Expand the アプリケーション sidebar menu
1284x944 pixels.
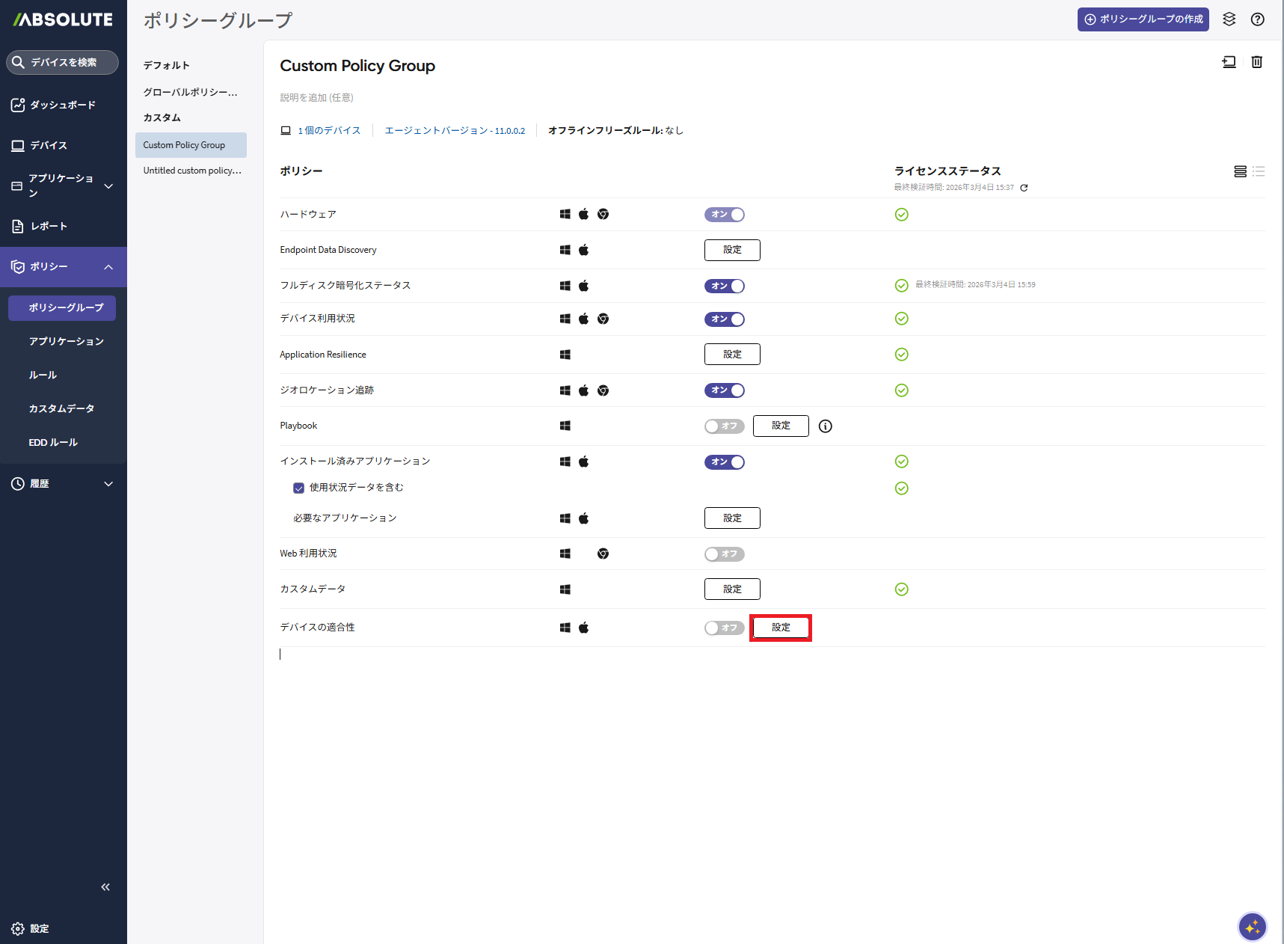tap(108, 186)
